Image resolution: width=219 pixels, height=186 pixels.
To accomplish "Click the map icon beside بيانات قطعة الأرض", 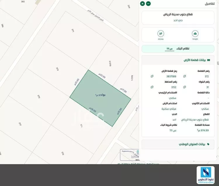I will [209, 60].
